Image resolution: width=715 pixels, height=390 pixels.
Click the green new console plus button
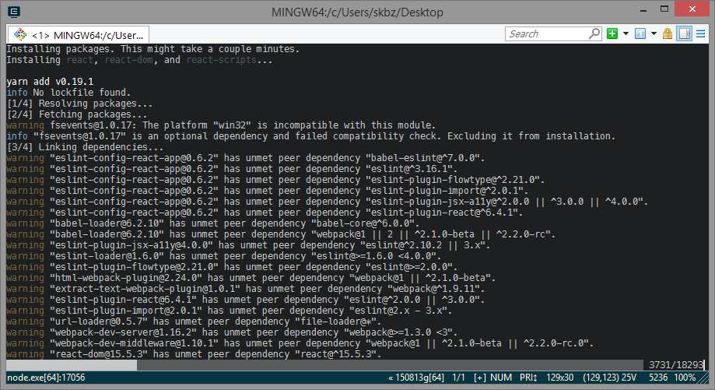pos(612,33)
